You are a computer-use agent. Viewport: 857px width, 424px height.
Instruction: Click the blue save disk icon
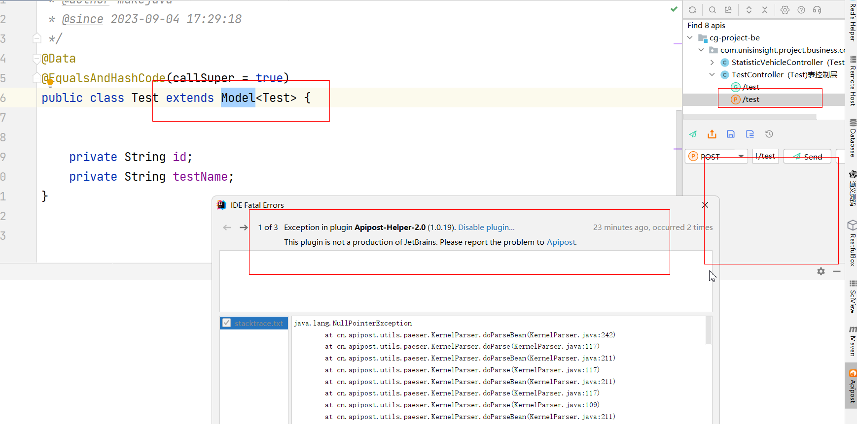pyautogui.click(x=731, y=134)
